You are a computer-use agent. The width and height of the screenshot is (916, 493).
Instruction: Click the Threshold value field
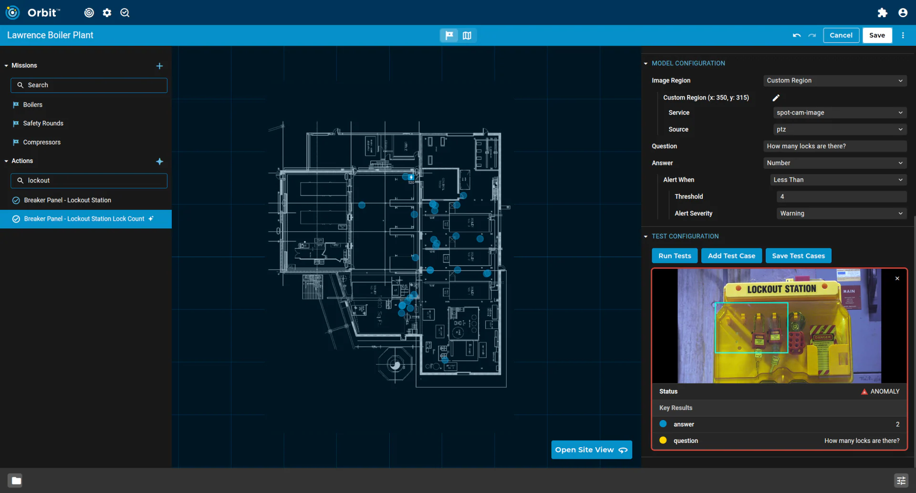(x=842, y=196)
